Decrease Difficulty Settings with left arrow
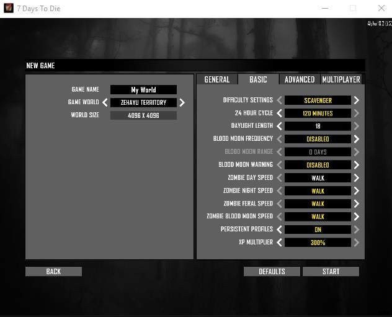 tap(279, 100)
